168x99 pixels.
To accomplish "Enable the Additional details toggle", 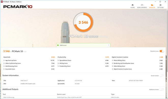I will (x=162, y=89).
